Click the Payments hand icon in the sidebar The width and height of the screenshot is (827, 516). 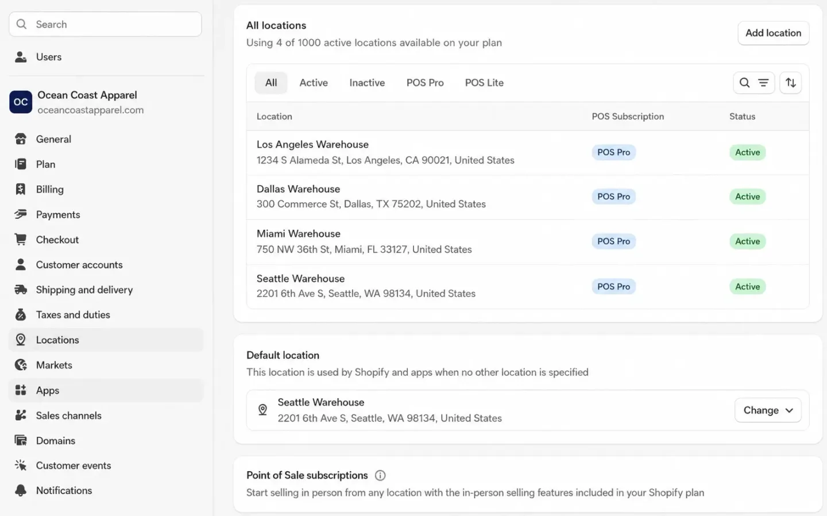21,214
